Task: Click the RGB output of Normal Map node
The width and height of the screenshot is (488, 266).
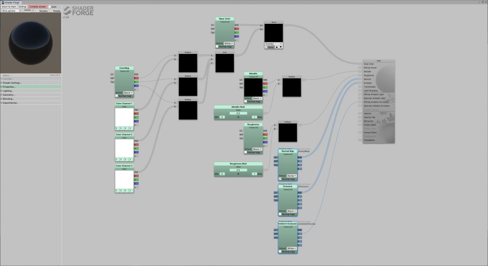Action: tap(300, 158)
